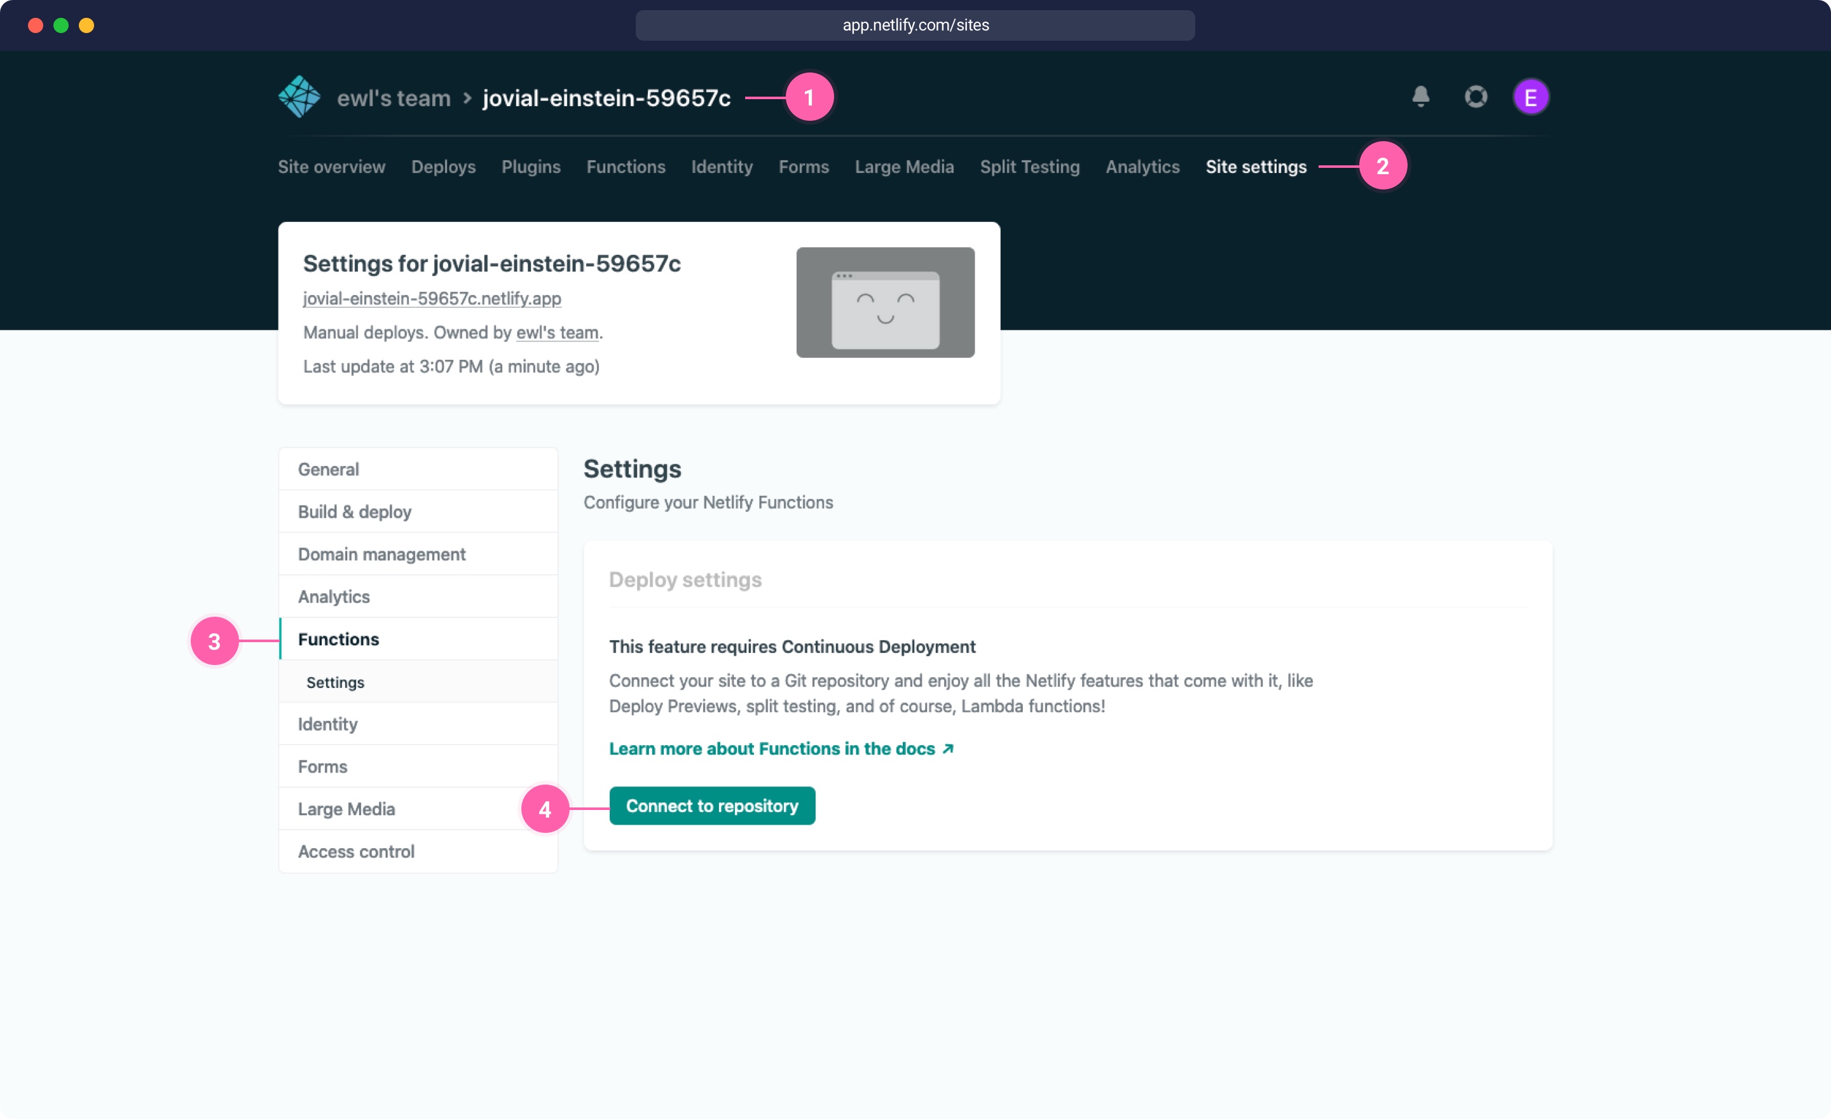Close the window with the red button

point(35,25)
